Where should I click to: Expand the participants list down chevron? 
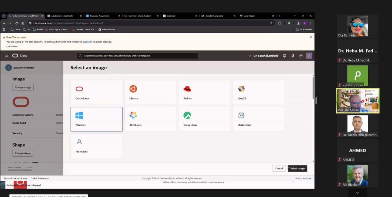pos(357,193)
